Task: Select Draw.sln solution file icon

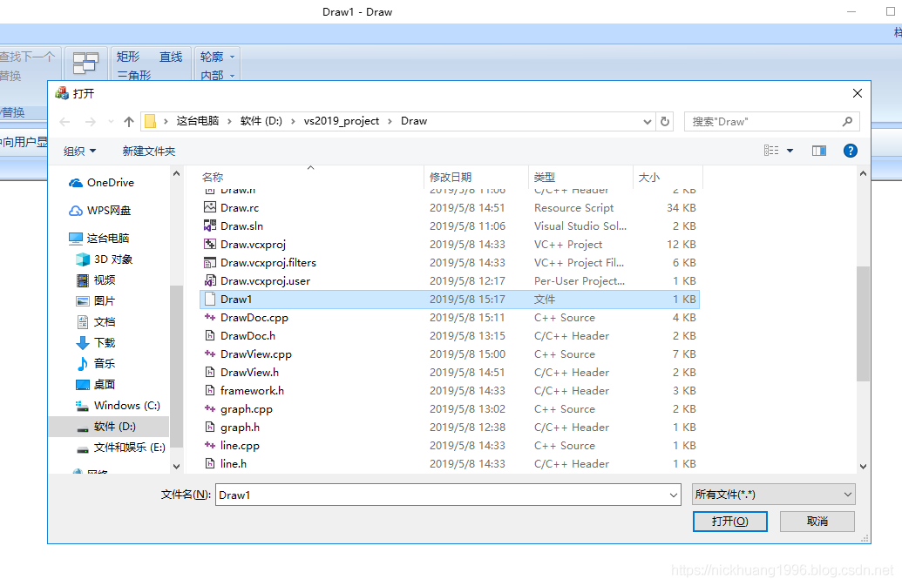Action: [x=210, y=226]
